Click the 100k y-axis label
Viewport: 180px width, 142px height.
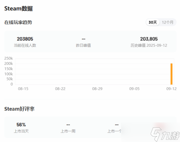pyautogui.click(x=9, y=74)
